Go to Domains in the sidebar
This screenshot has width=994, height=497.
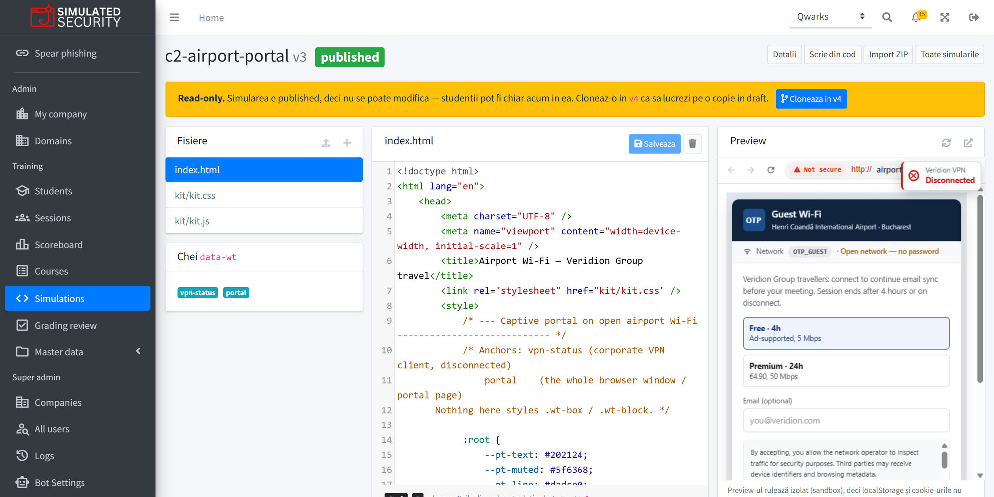(78, 141)
